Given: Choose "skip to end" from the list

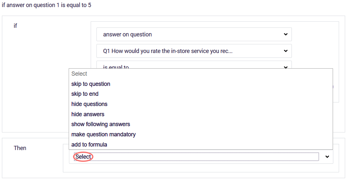Looking at the screenshot, I should pos(85,94).
